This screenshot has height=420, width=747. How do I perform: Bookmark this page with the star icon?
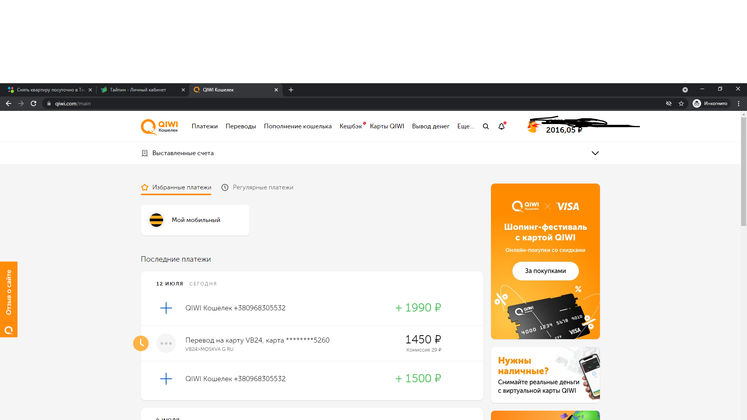tap(681, 103)
